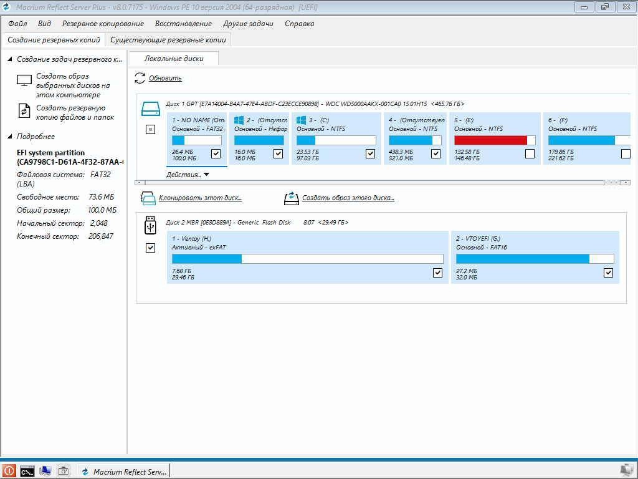Uncheck the NO NAME FAT32 partition checkbox

pyautogui.click(x=216, y=153)
